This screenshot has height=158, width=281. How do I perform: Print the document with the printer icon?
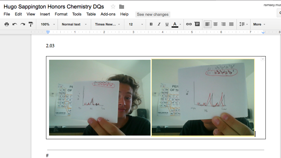click(7, 24)
